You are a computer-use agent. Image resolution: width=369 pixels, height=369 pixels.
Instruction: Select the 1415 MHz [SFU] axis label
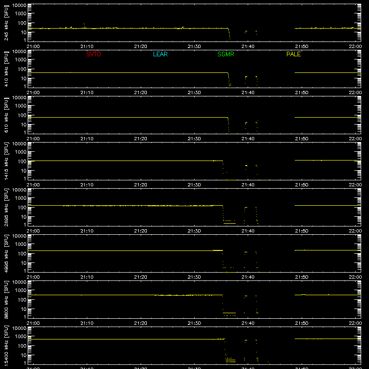coord(6,161)
